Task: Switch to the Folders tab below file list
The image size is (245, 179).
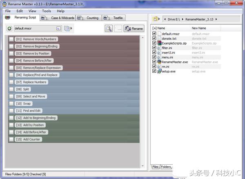Action: pos(166,167)
